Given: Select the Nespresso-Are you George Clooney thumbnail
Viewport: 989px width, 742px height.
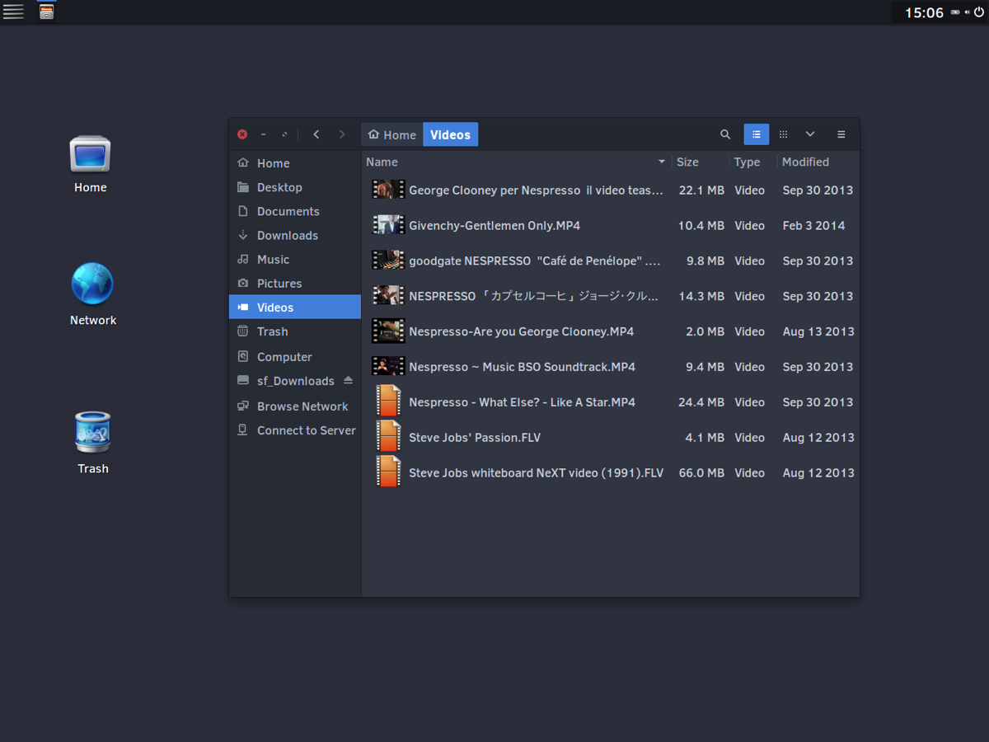Looking at the screenshot, I should tap(388, 331).
